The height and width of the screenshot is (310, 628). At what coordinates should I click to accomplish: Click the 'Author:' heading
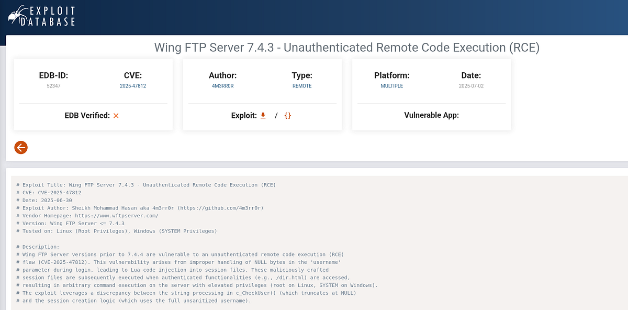pos(222,75)
